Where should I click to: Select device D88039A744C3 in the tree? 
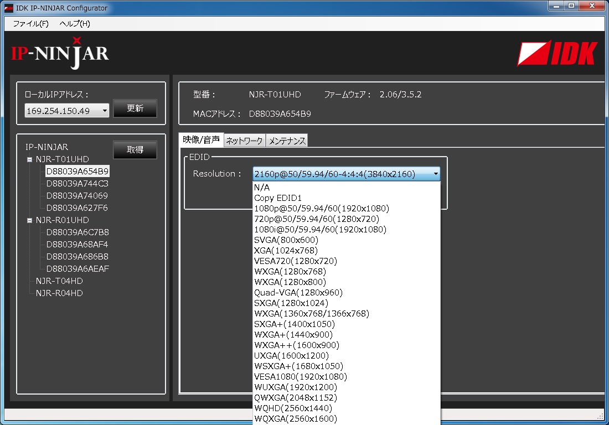coord(77,184)
